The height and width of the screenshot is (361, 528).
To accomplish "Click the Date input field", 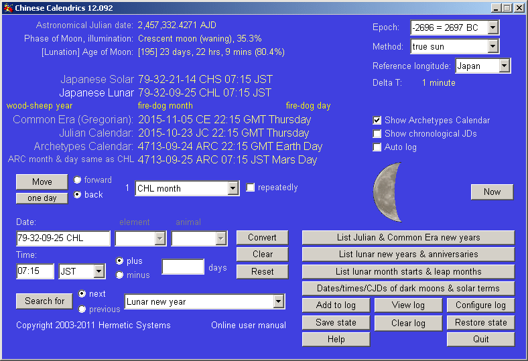I will (63, 238).
